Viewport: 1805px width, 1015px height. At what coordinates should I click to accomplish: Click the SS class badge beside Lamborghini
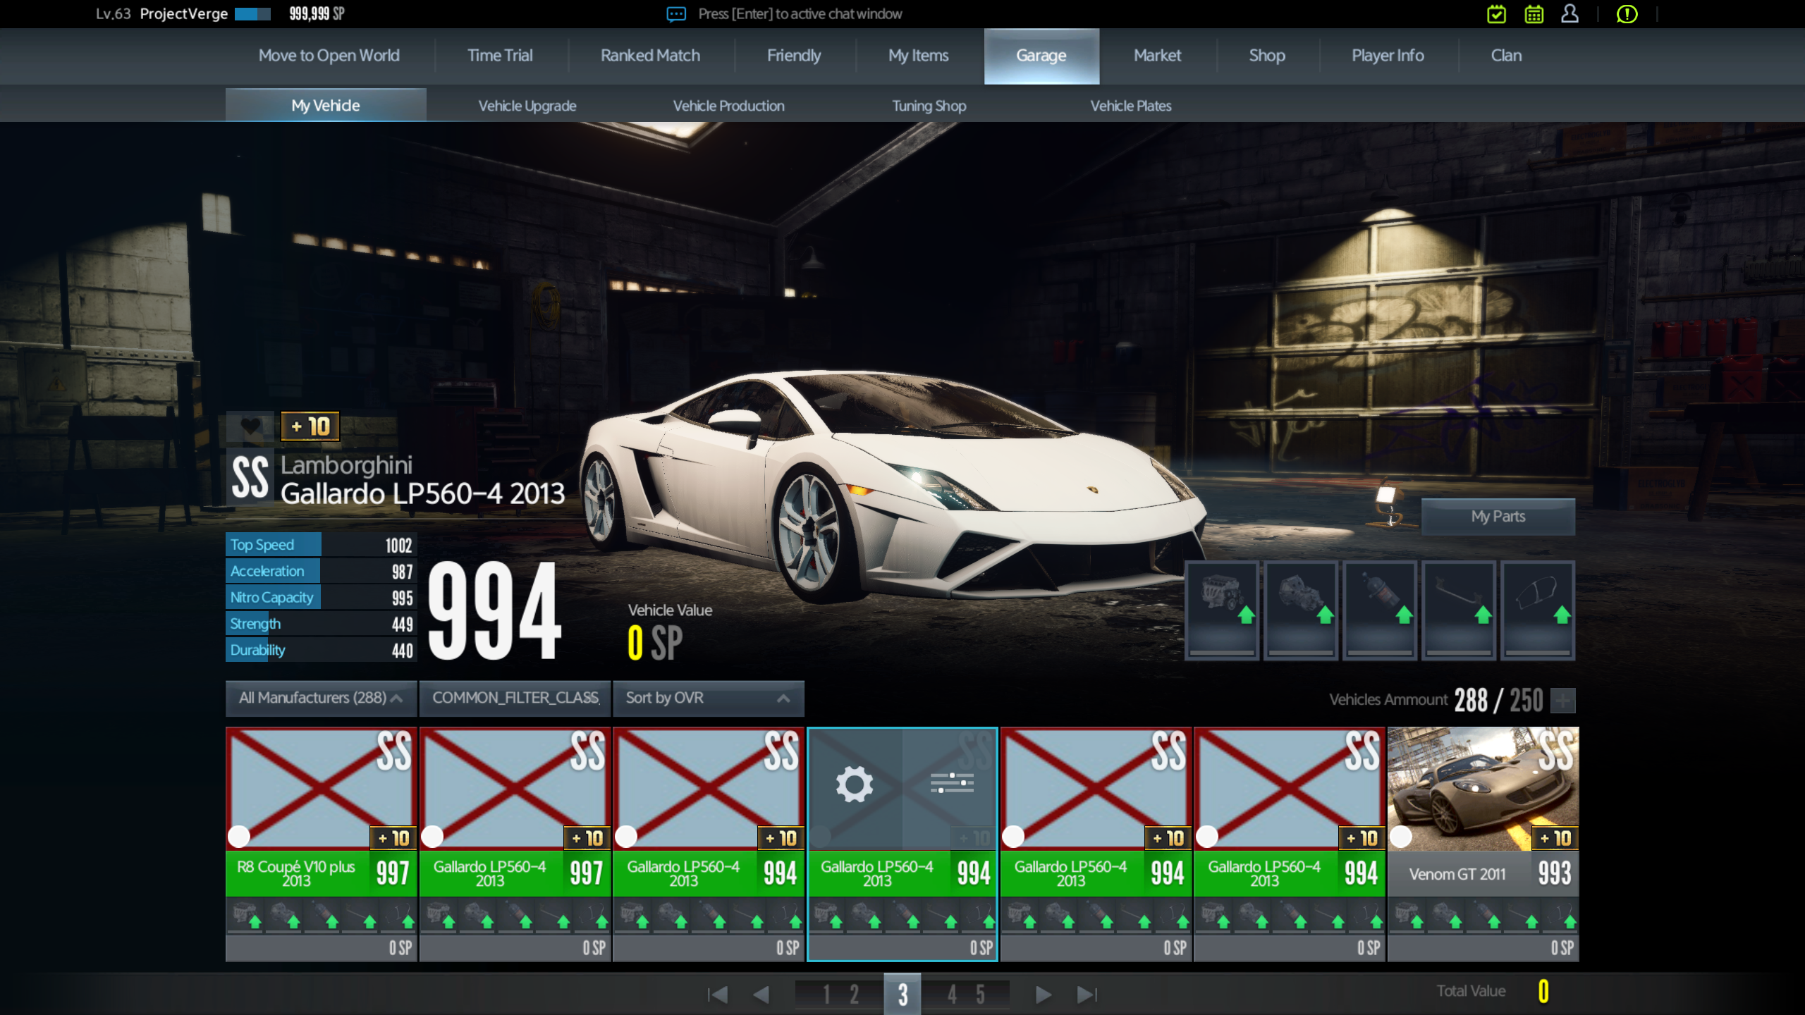click(250, 476)
